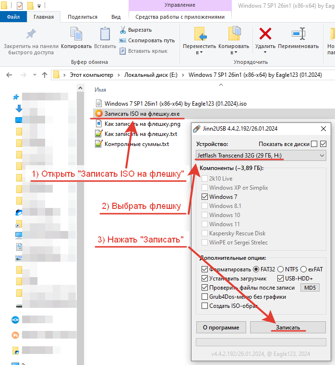Click the Copy icon in ribbon
335x365 pixels.
click(x=76, y=34)
